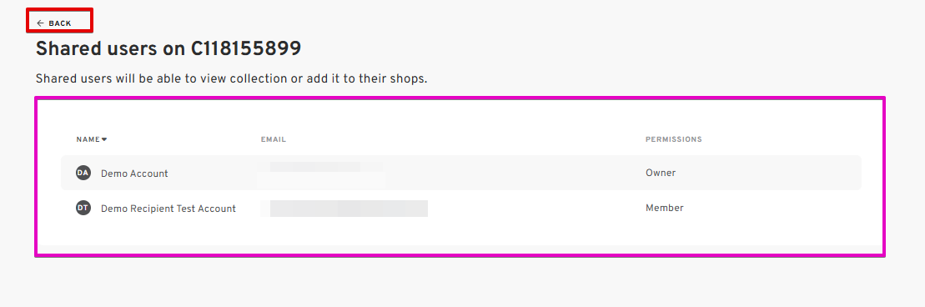This screenshot has height=307, width=925.
Task: Go back using the BACK link
Action: pyautogui.click(x=53, y=23)
